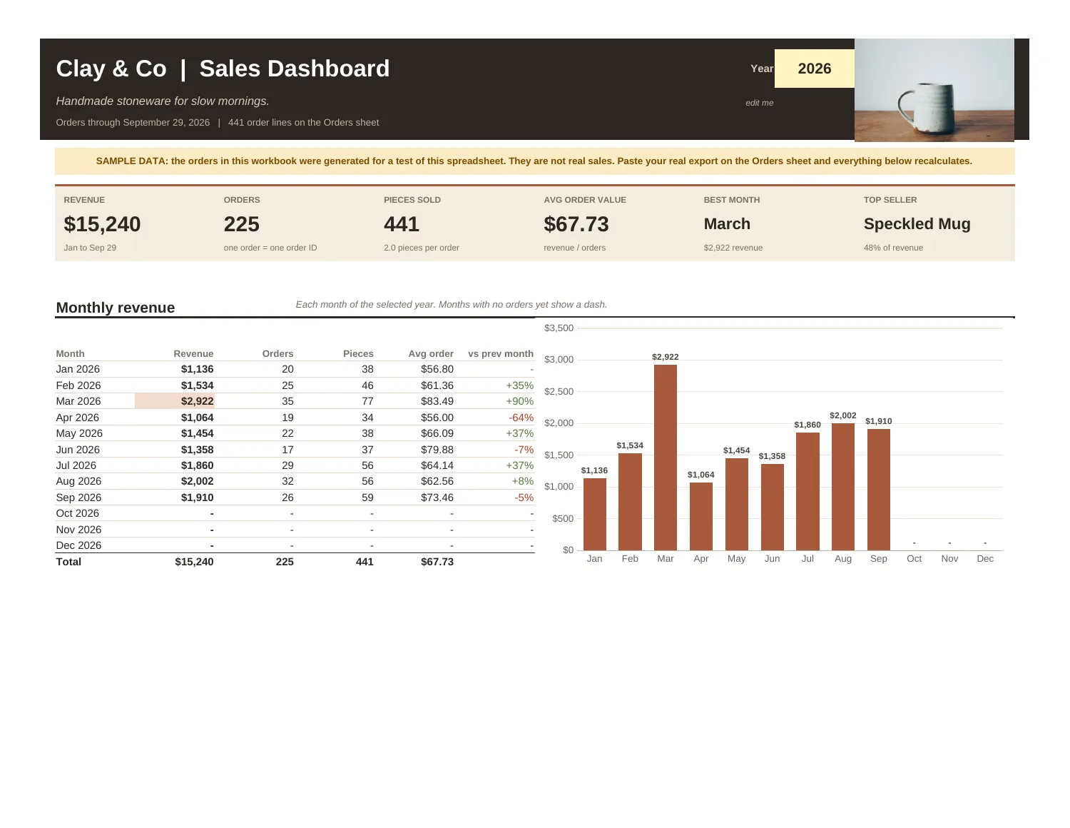
Task: Select the "Total" row label
Action: point(68,562)
